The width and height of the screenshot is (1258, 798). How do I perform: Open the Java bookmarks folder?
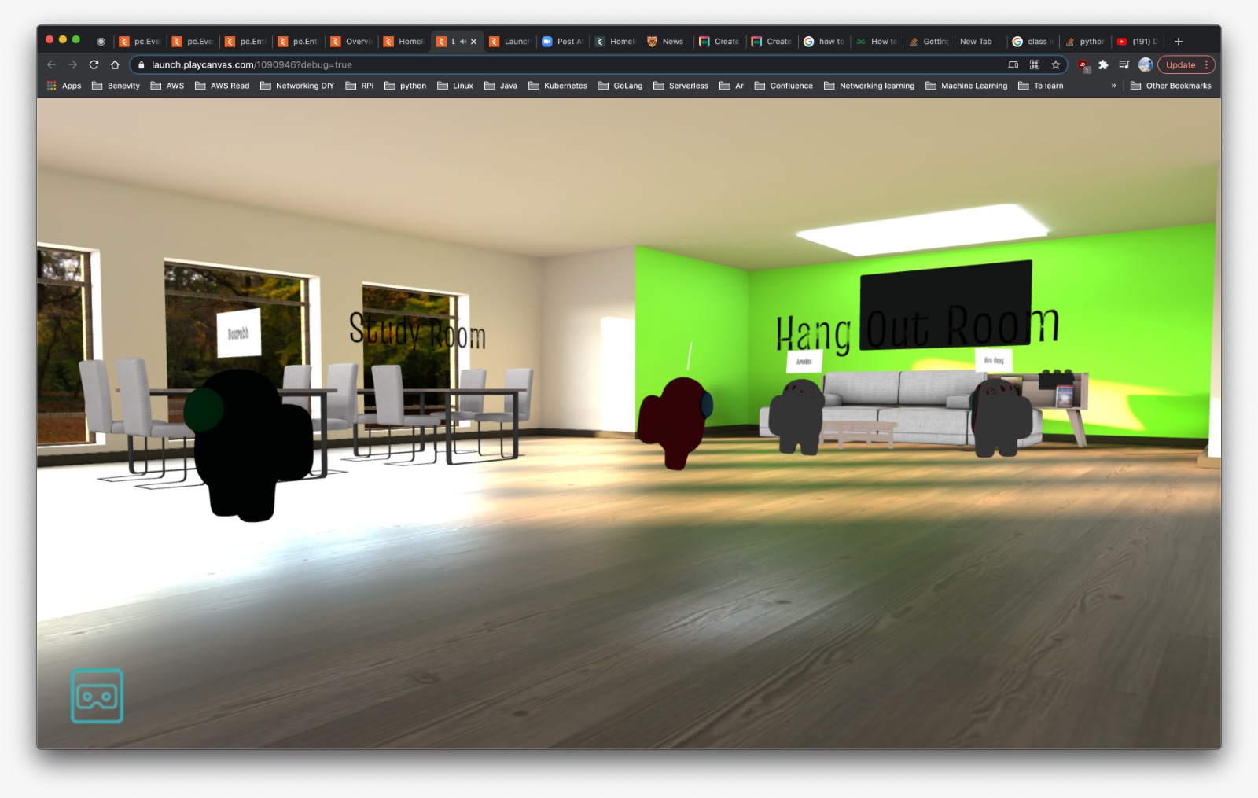click(x=501, y=86)
